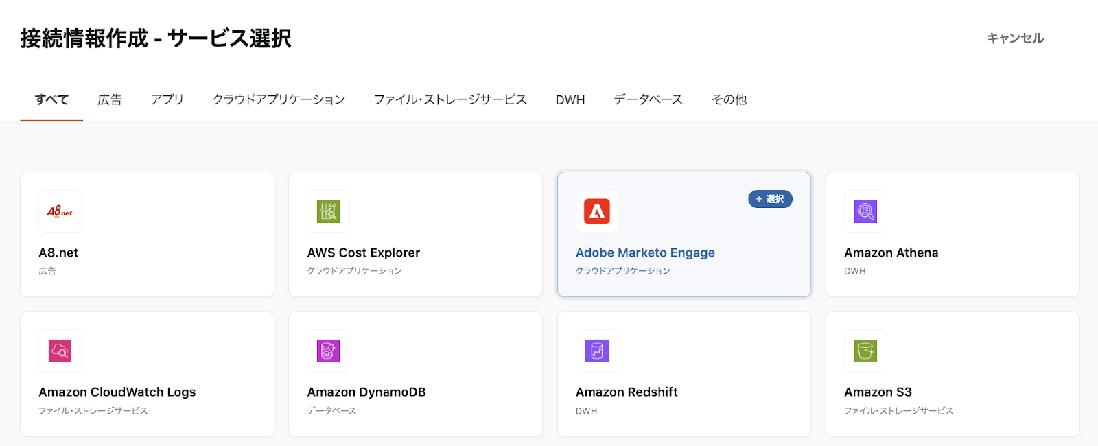Click the Amazon CloudWatch Logs icon

60,351
